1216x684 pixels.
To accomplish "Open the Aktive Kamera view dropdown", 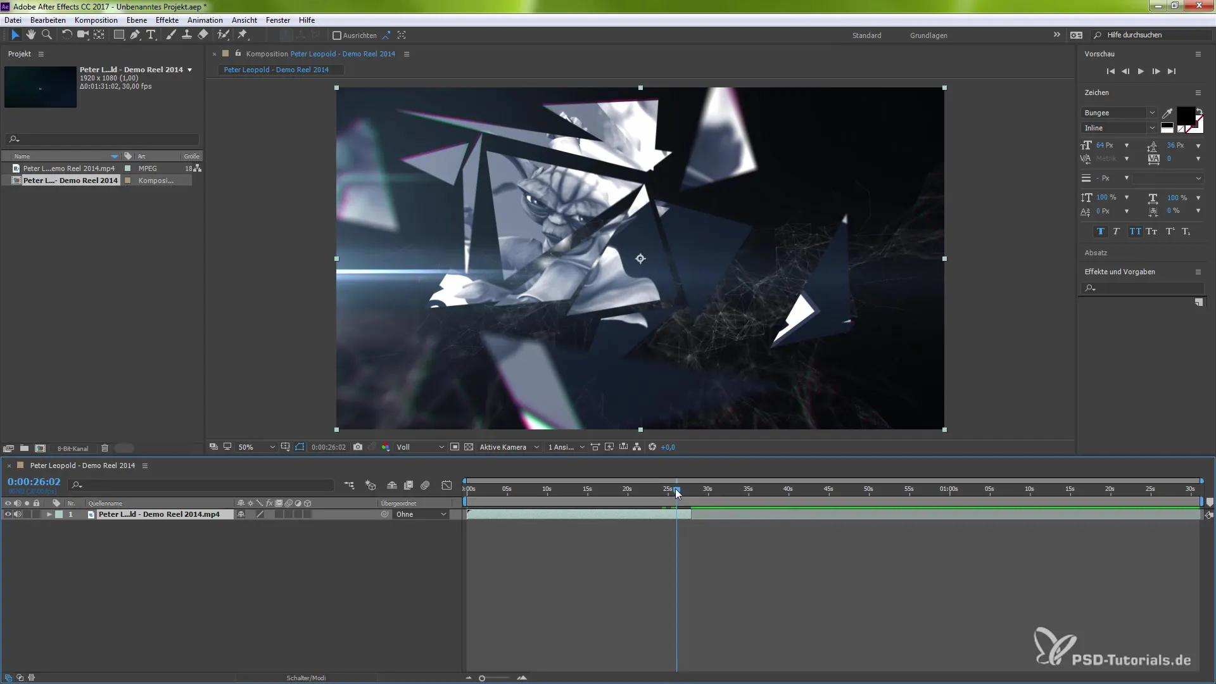I will [x=509, y=447].
